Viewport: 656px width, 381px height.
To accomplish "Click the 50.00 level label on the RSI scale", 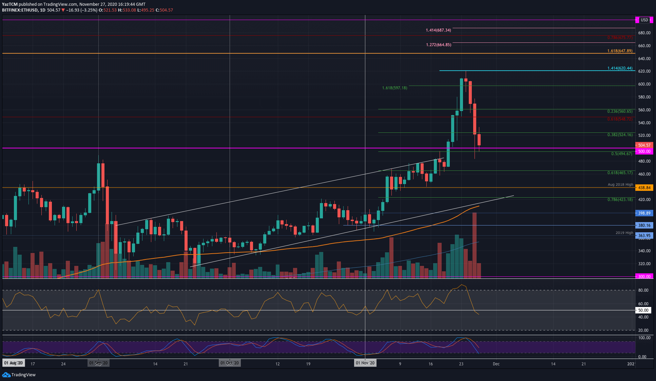I will tap(644, 310).
